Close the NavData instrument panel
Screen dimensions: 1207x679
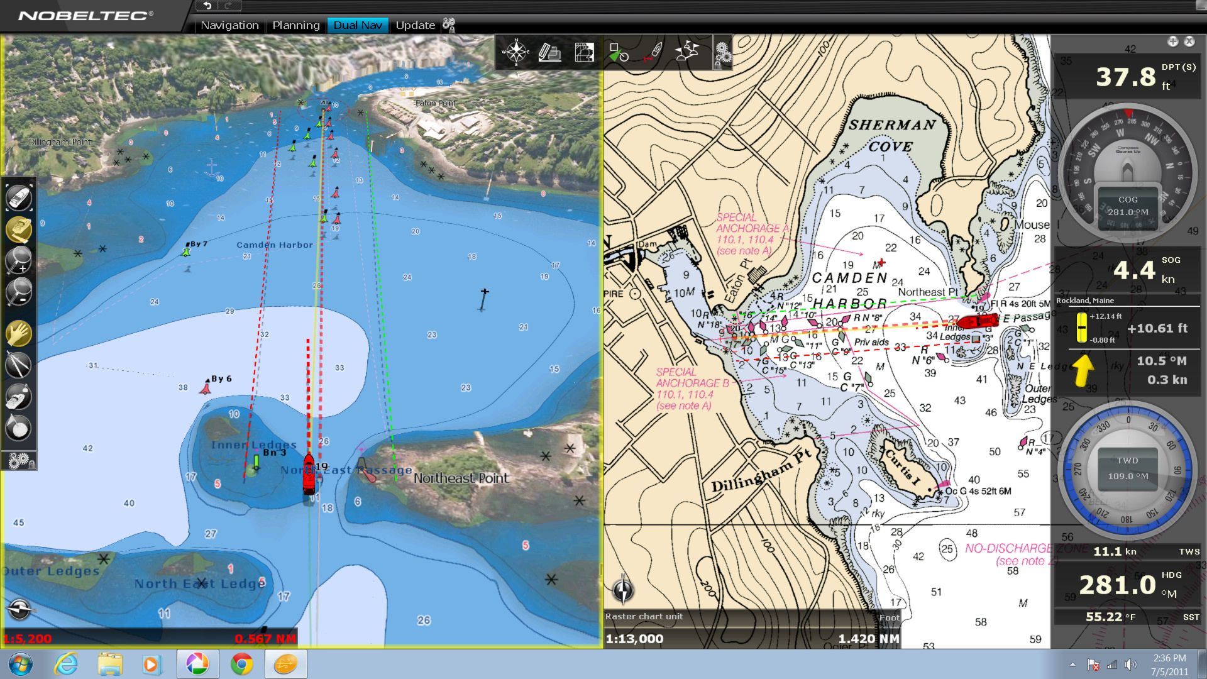point(1189,41)
